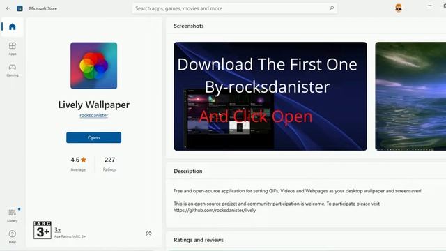446x251 pixels.
Task: View the first app screenshot
Action: tap(270, 96)
